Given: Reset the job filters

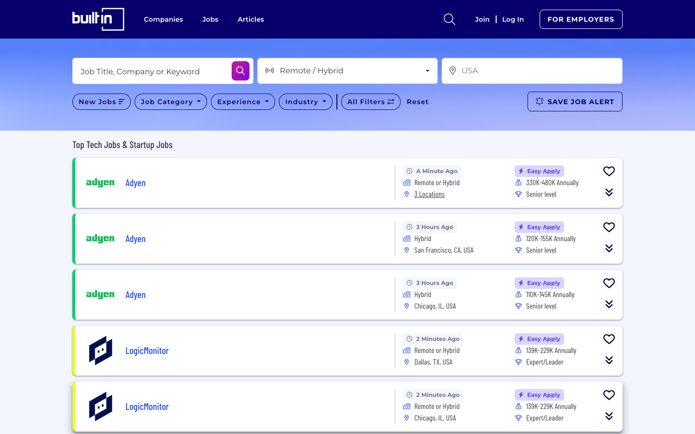Looking at the screenshot, I should (x=417, y=102).
